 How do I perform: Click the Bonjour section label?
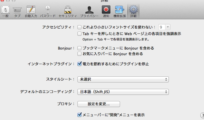click(x=66, y=48)
